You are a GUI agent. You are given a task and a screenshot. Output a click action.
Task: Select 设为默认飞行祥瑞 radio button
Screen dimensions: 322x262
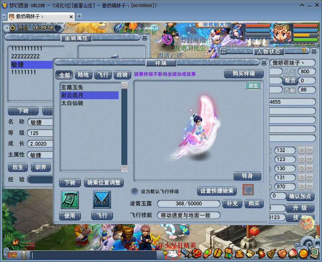134,191
